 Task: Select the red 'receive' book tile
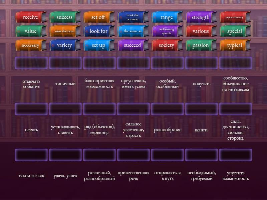click(31, 17)
